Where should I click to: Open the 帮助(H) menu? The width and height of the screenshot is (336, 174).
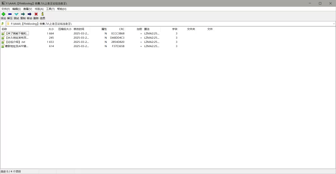(x=62, y=9)
